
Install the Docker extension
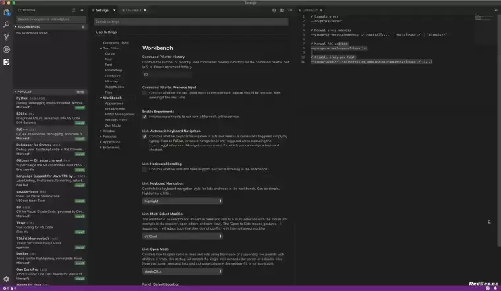[80, 263]
